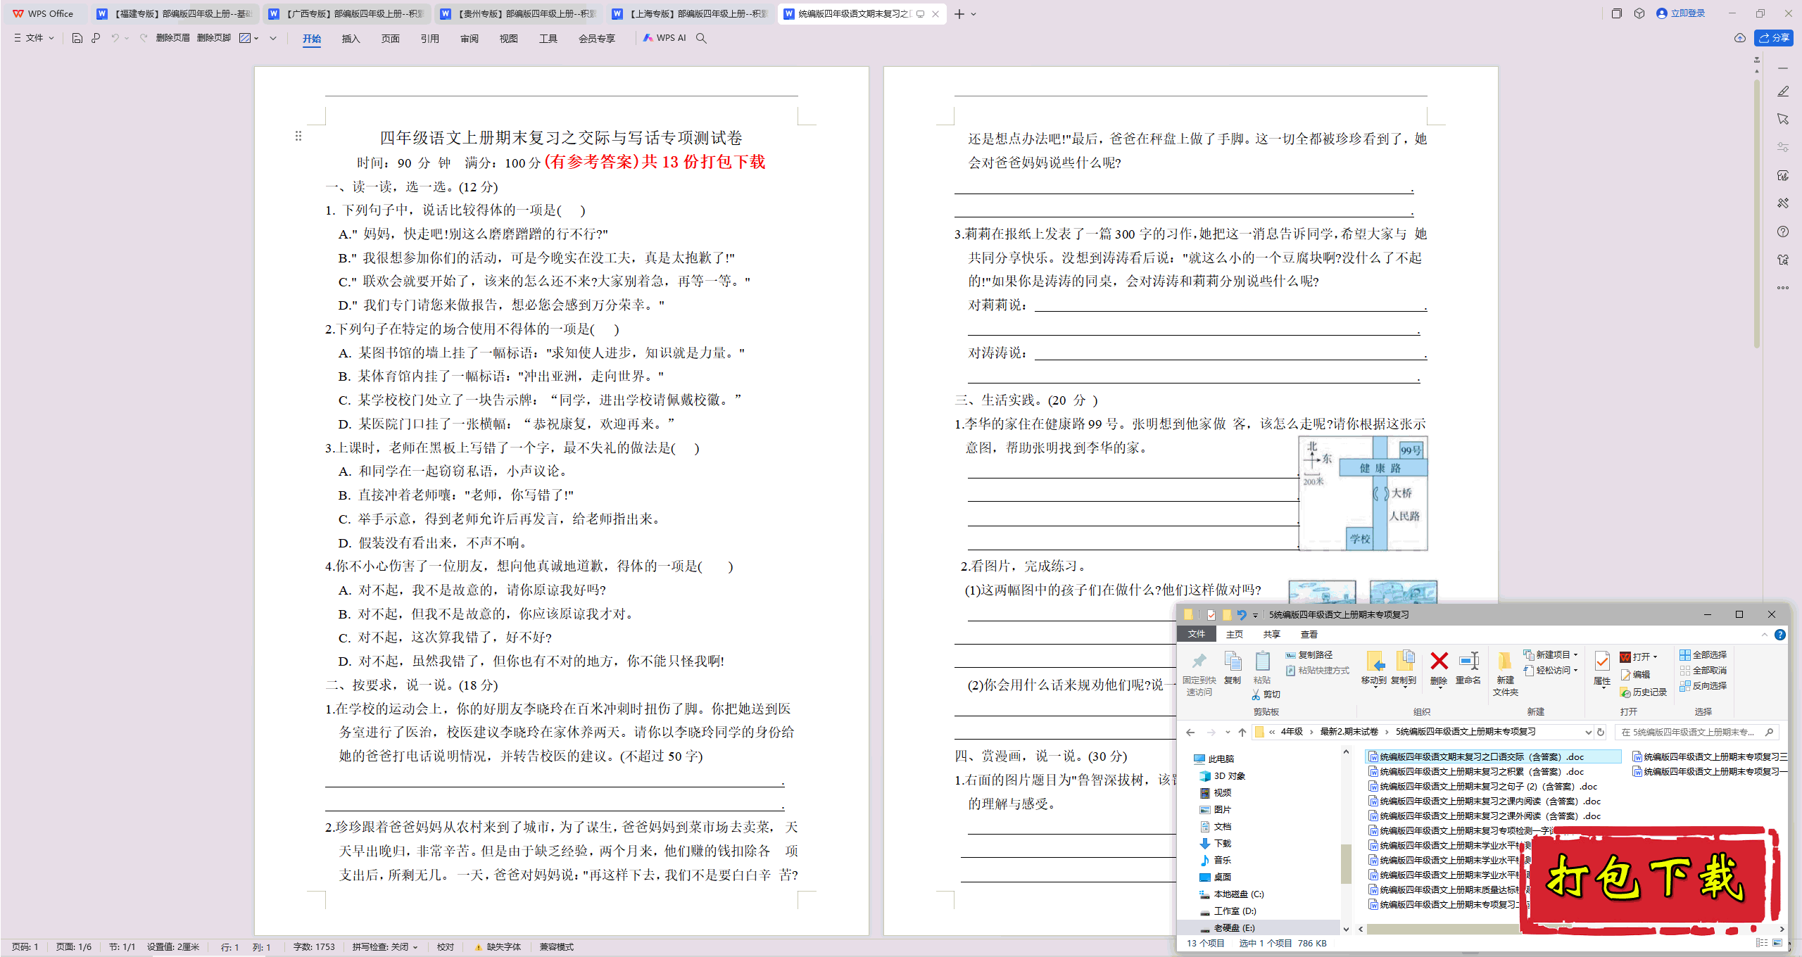Open the WPS search magnifier icon
Screen dimensions: 1802x957
(701, 38)
